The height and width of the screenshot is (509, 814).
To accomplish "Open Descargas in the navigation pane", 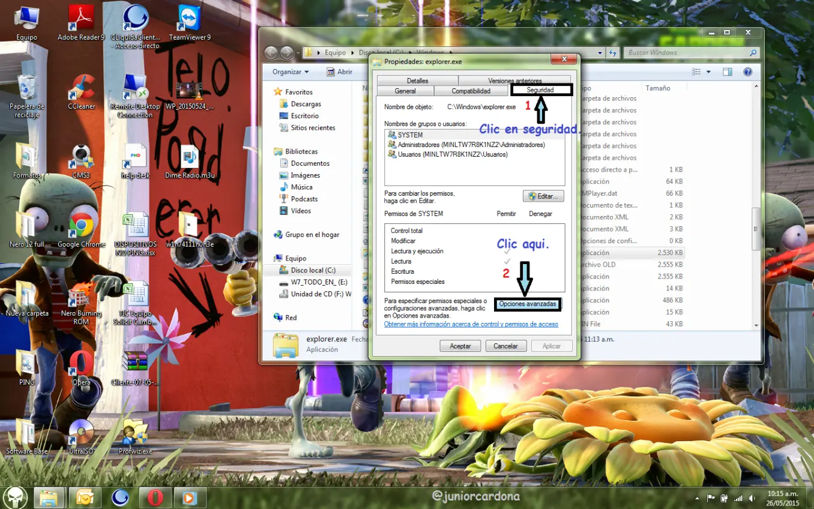I will click(306, 104).
